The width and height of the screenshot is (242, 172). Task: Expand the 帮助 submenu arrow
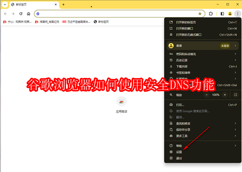tap(235, 146)
